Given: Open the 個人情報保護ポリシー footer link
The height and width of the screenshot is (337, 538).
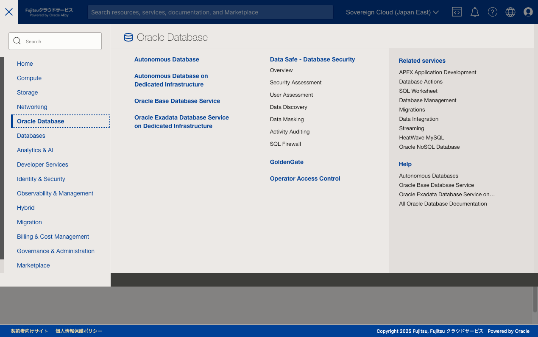Looking at the screenshot, I should coord(78,331).
